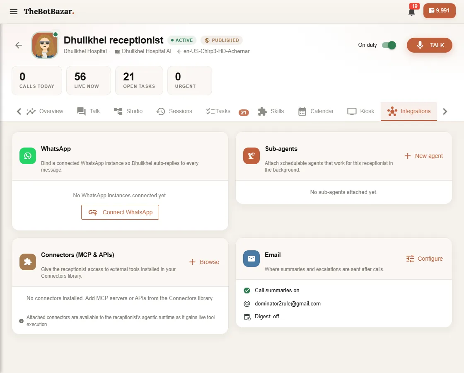Switch to the Sessions tab

tap(174, 111)
